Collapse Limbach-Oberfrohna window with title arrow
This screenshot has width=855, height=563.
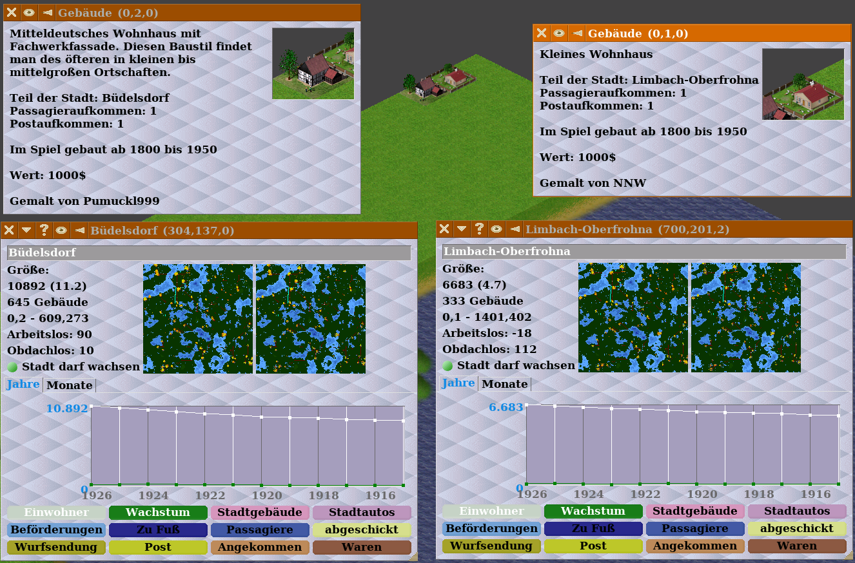(462, 229)
